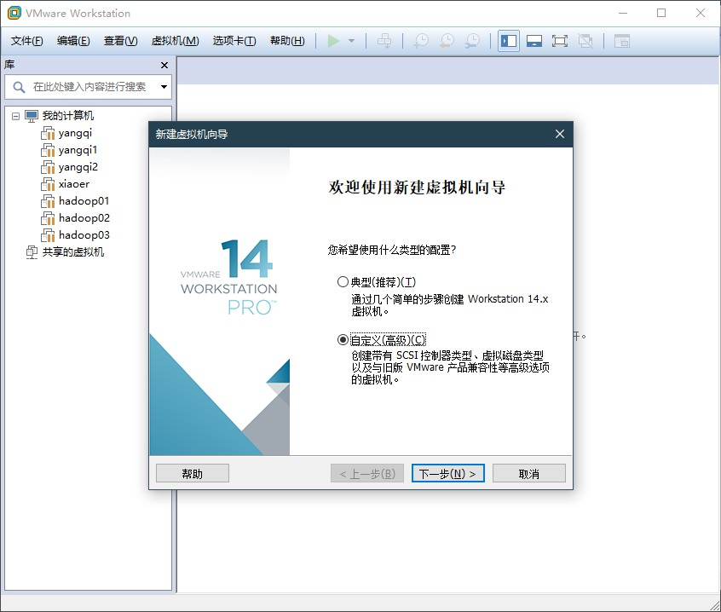Open the 编辑(E) menu
Viewport: 721px width, 612px height.
73,41
